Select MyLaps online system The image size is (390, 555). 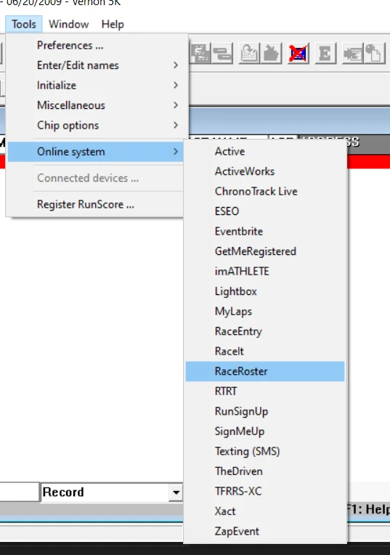tap(265, 311)
